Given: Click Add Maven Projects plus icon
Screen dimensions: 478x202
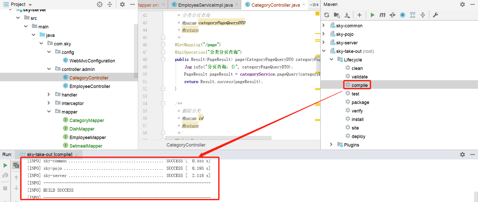Looking at the screenshot, I should pyautogui.click(x=359, y=15).
